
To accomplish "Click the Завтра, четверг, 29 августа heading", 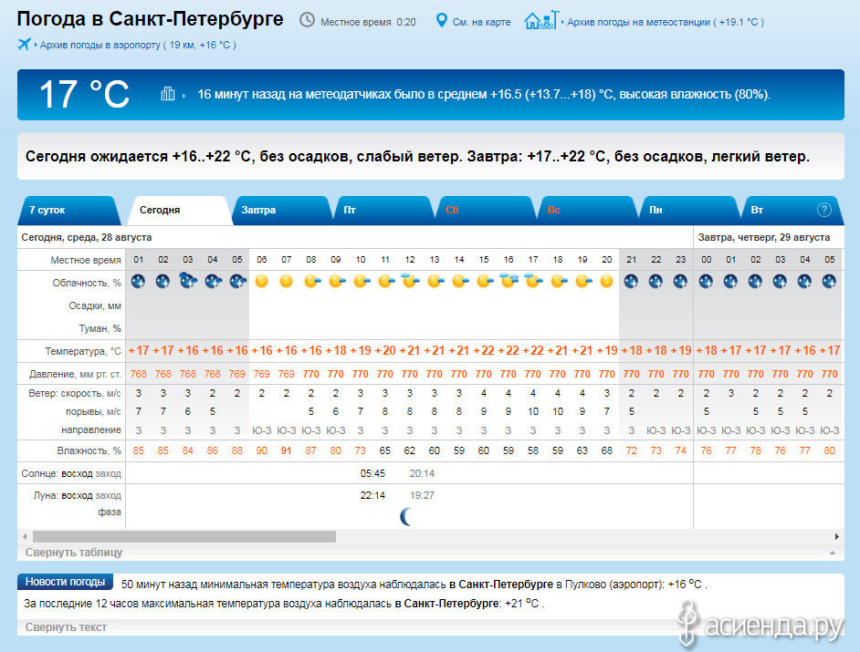I will click(763, 237).
